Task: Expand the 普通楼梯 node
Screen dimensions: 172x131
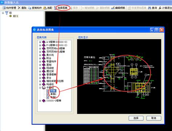Action: pos(40,75)
